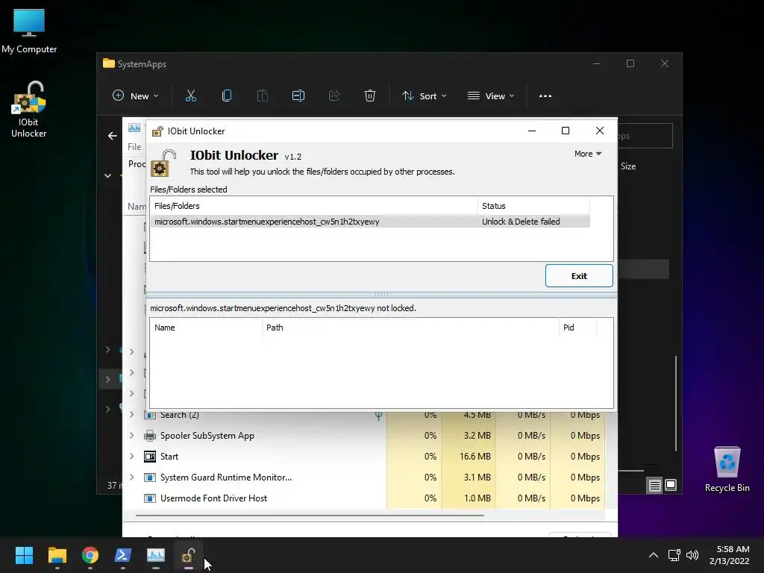The height and width of the screenshot is (573, 764).
Task: Click the Explorer vertical scrollbar
Action: [x=676, y=404]
